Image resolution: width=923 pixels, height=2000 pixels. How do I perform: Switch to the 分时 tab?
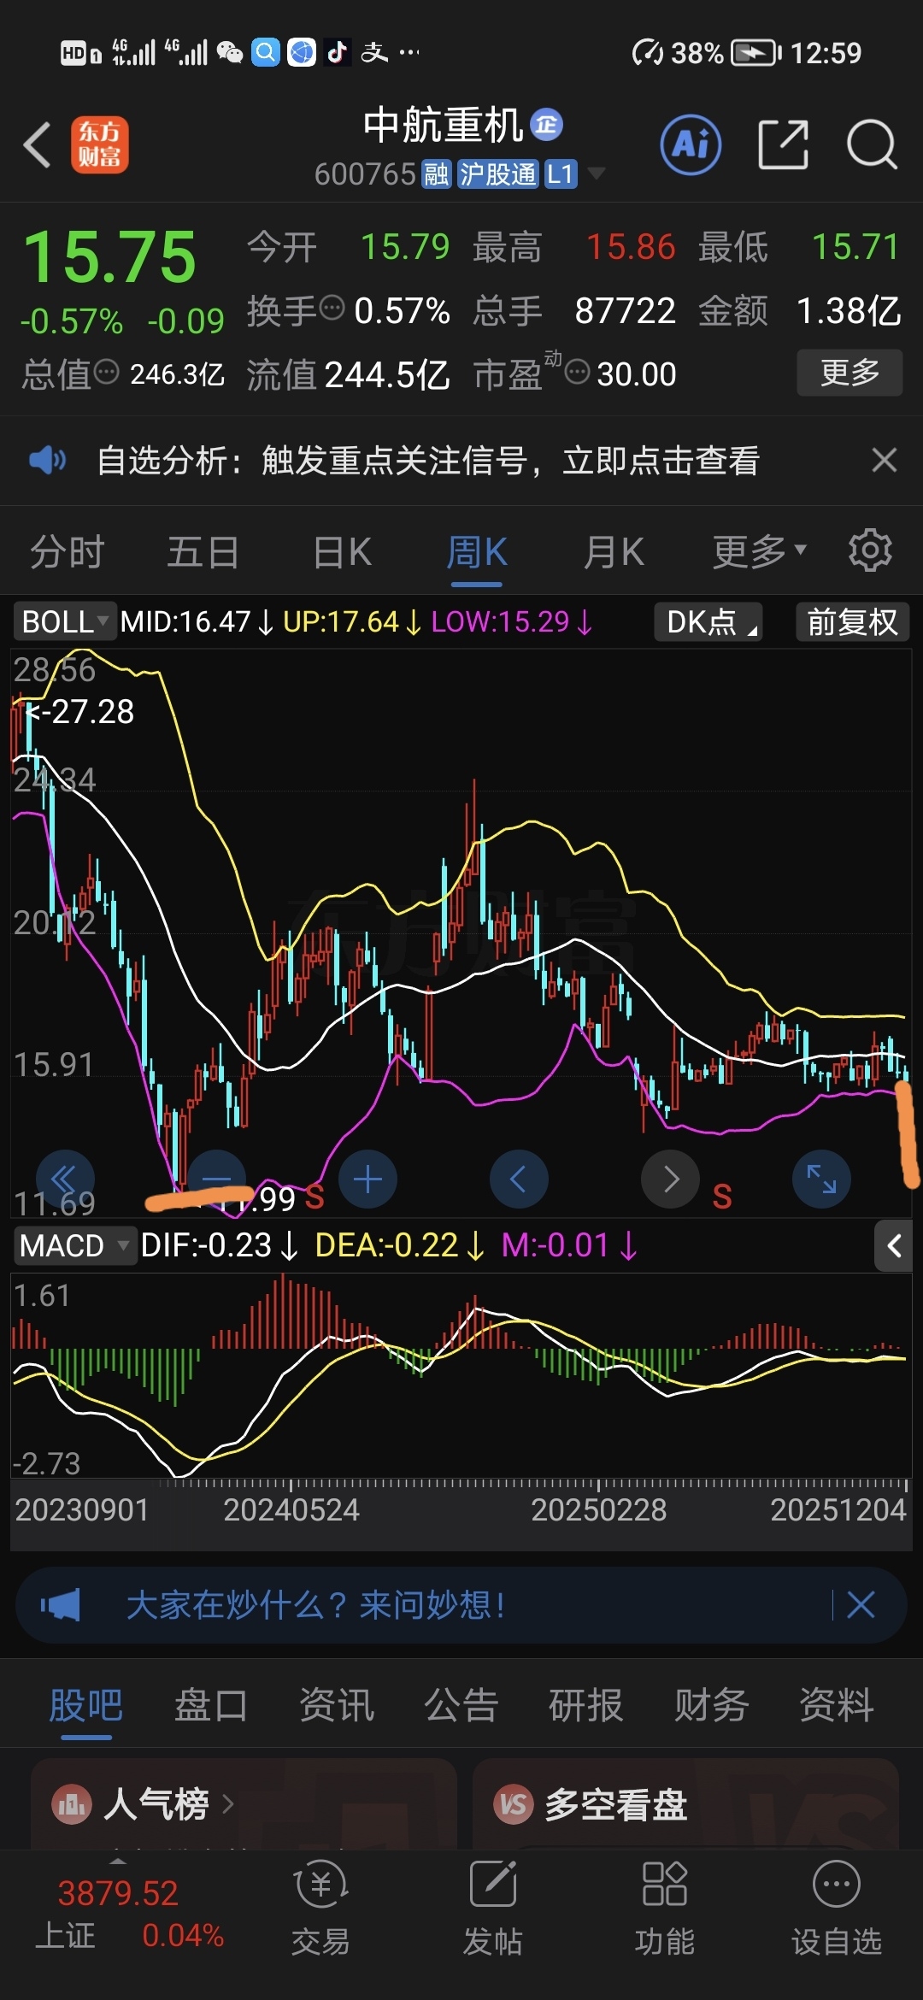click(x=67, y=551)
